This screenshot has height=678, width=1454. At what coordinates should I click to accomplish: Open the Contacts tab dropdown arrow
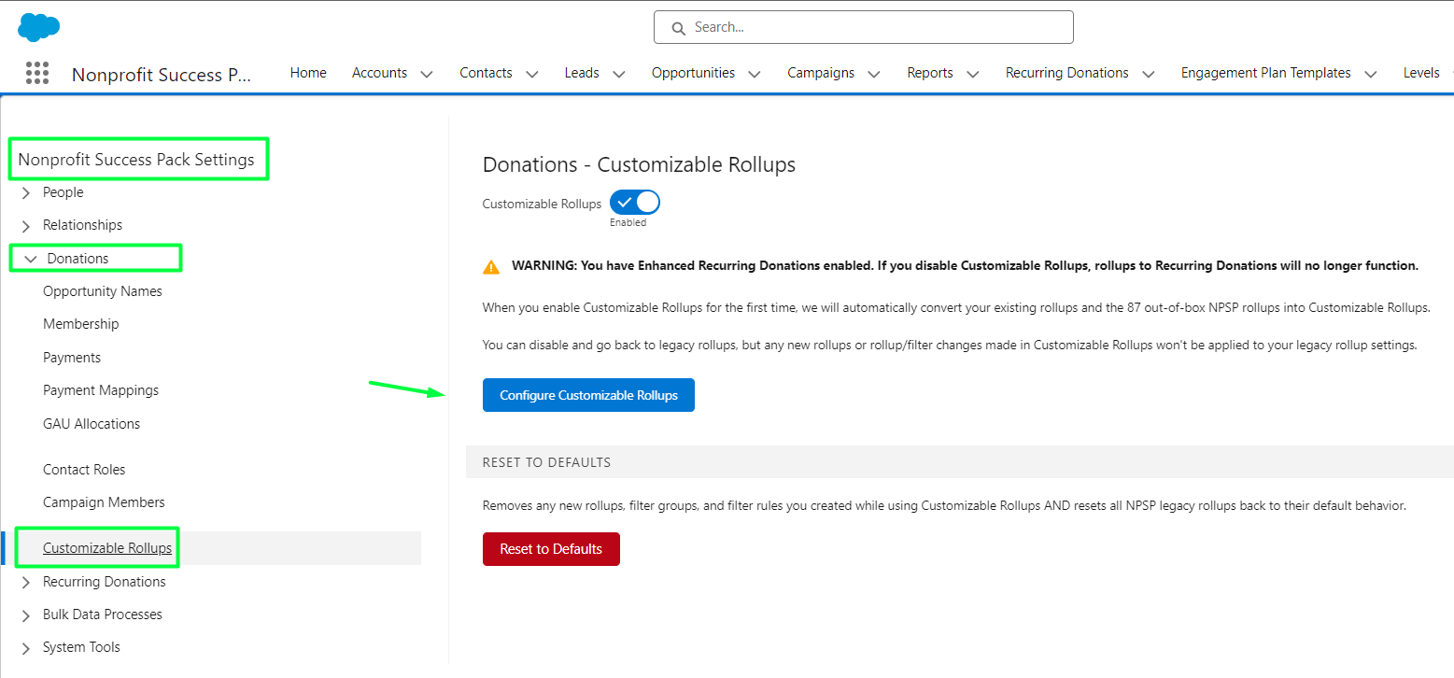tap(532, 74)
